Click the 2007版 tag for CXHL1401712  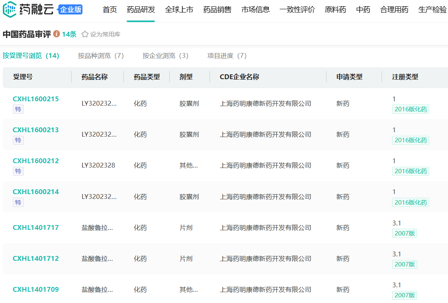[x=405, y=264]
